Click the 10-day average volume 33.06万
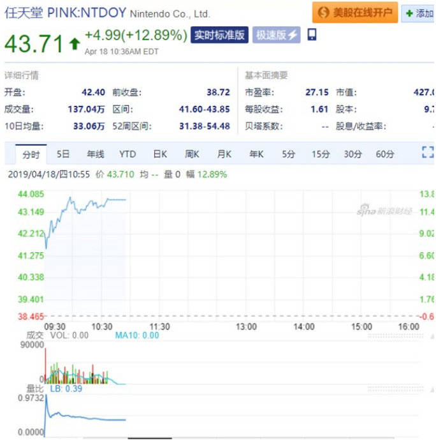This screenshot has height=445, width=436. point(89,126)
